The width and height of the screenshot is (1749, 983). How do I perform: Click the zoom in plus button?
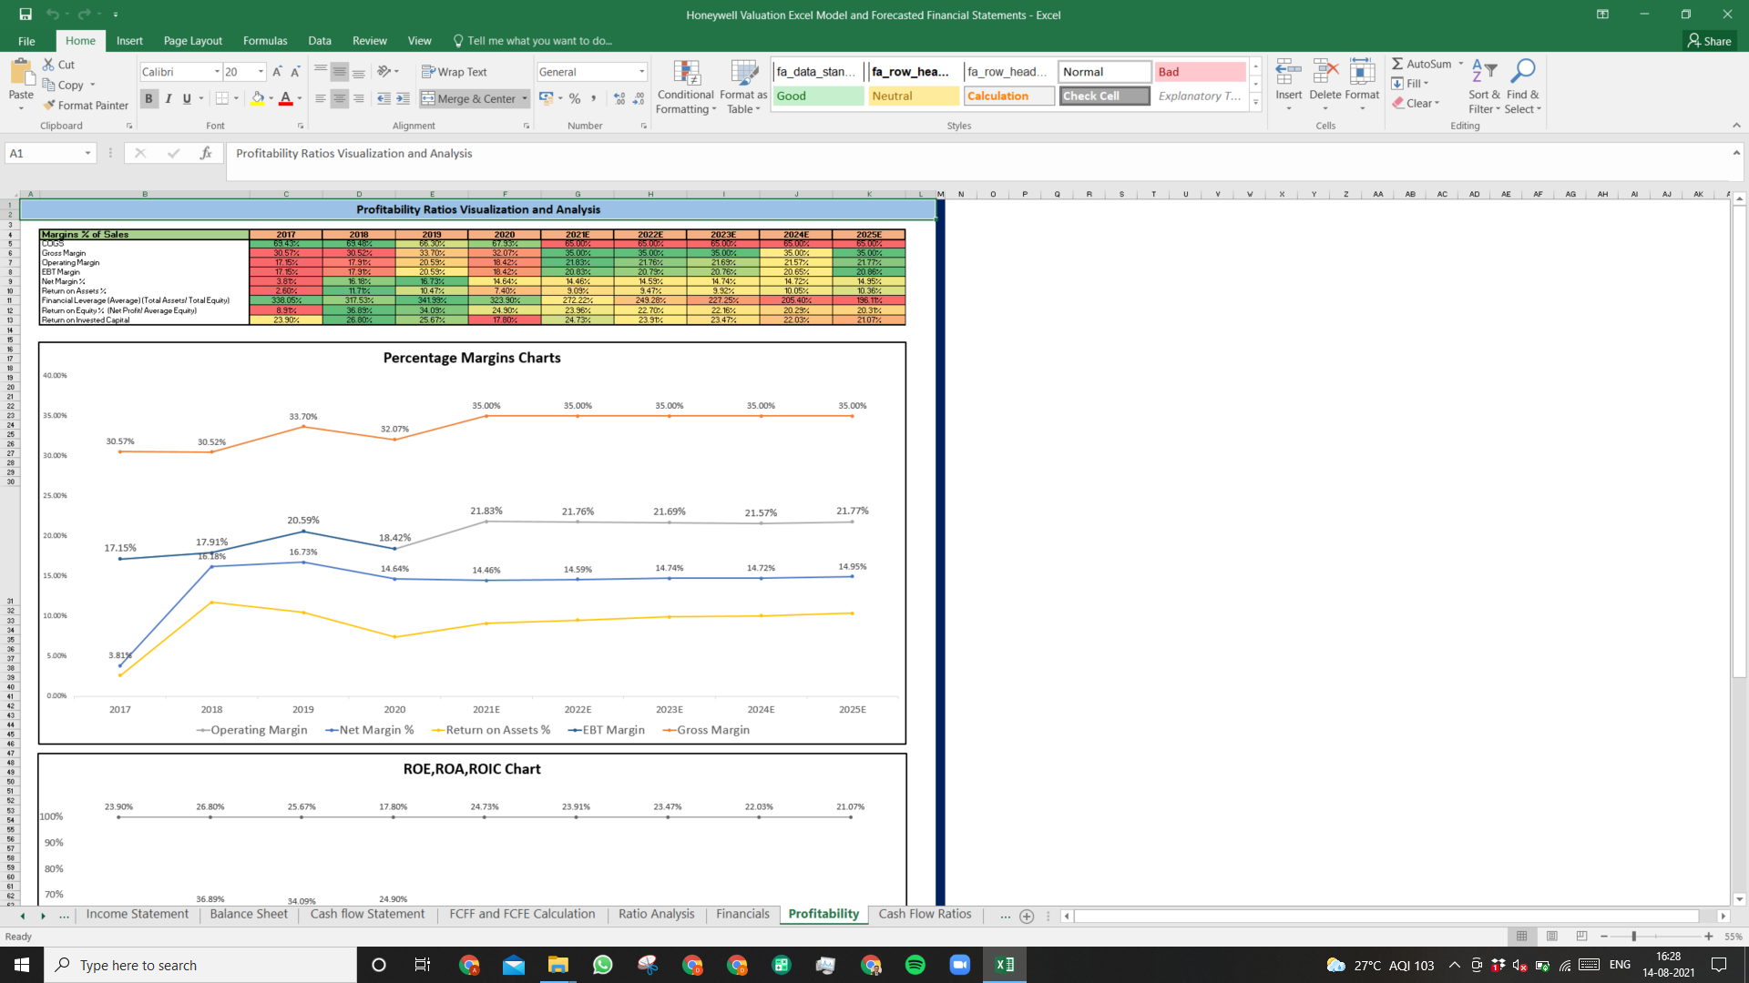pos(1709,937)
